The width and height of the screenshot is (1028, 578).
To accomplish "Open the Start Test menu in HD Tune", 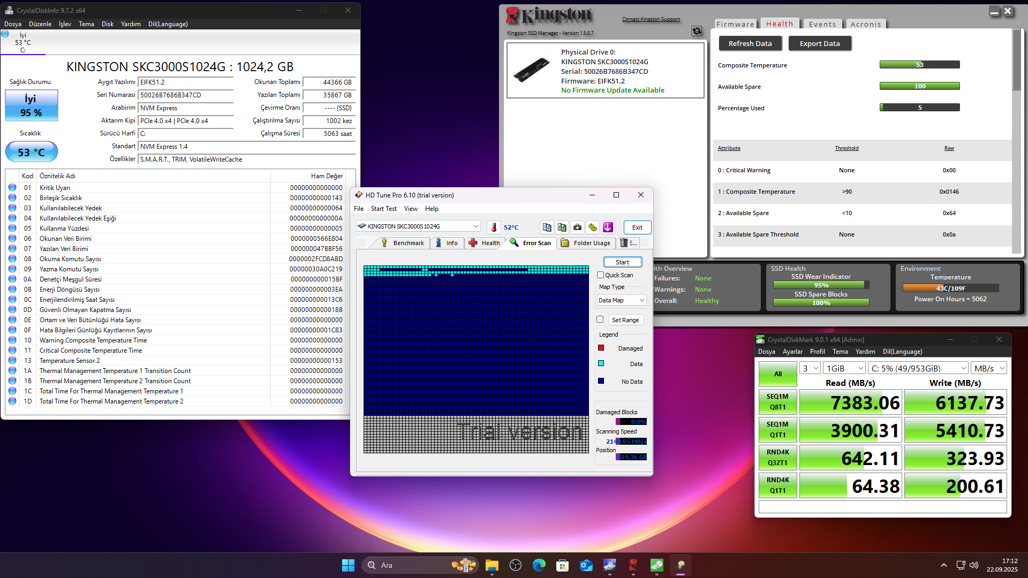I will pyautogui.click(x=383, y=209).
